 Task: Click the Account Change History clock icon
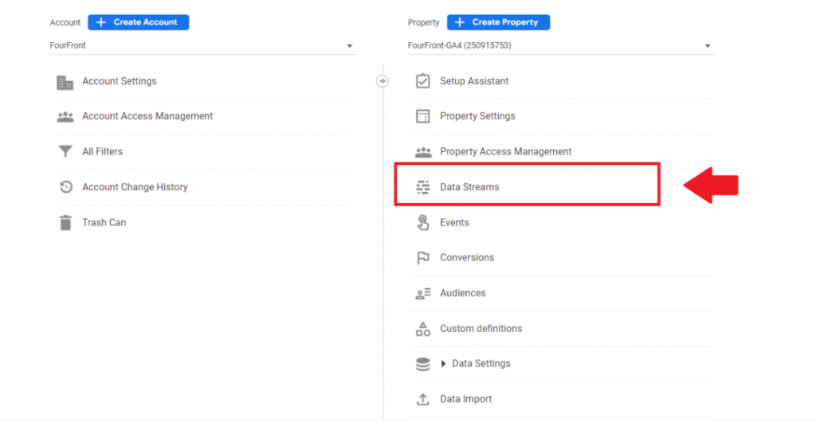(x=65, y=187)
